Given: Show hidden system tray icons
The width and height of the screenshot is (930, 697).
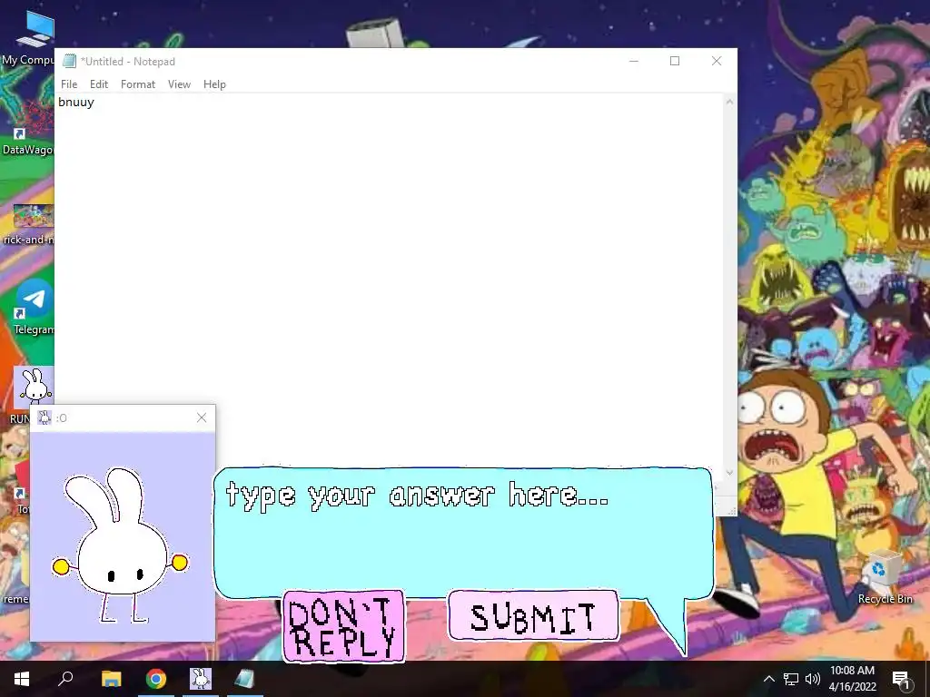Looking at the screenshot, I should click(768, 679).
